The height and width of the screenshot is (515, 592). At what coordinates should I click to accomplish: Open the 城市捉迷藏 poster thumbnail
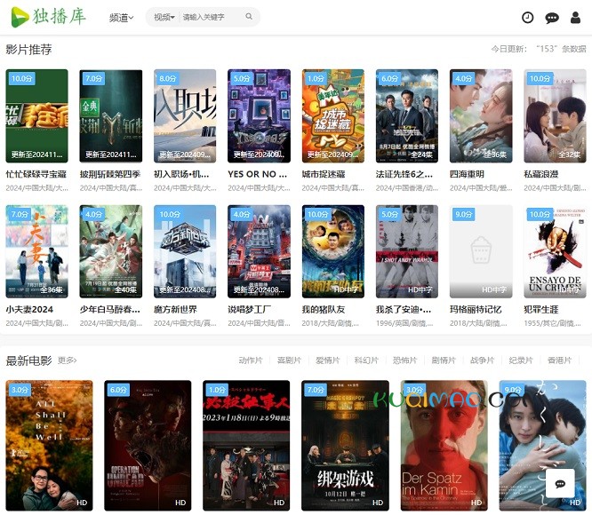click(332, 115)
